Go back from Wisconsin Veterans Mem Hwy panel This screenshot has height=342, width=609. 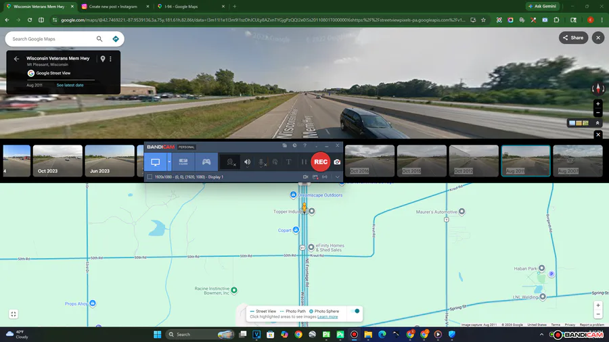coord(16,59)
